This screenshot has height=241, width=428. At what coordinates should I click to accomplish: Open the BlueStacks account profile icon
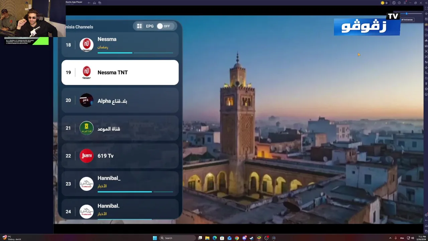(x=394, y=3)
